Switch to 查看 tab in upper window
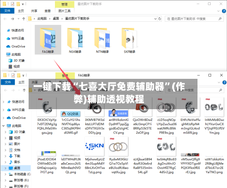 coord(48,11)
